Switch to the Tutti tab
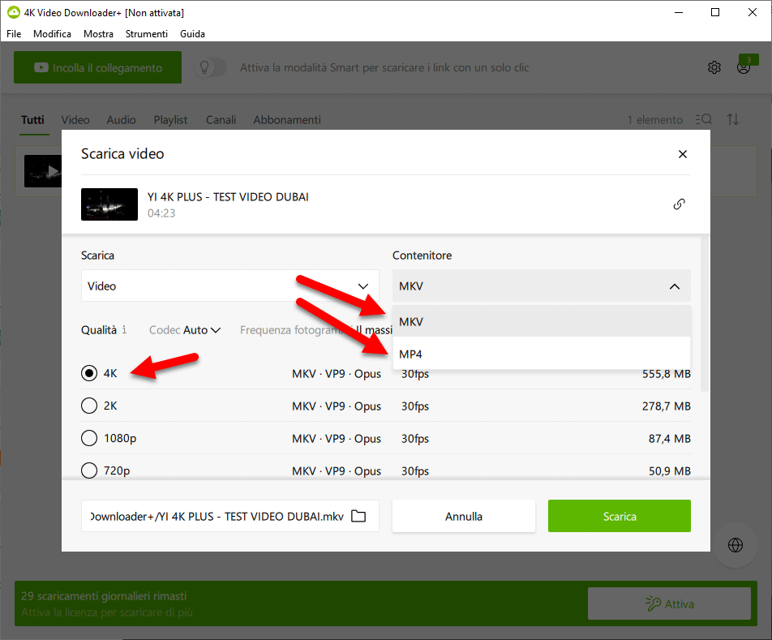The image size is (772, 640). 32,119
